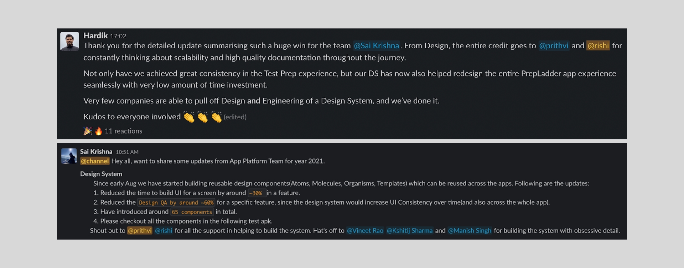Click the highlighted @prithvi mention in shout out

[x=140, y=231]
